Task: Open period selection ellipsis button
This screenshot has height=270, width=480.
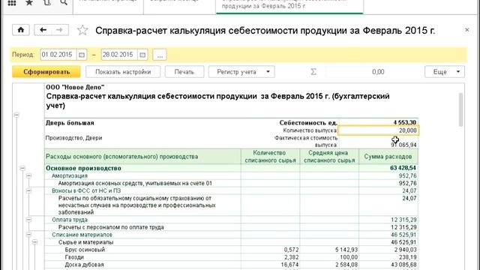Action: tap(160, 55)
